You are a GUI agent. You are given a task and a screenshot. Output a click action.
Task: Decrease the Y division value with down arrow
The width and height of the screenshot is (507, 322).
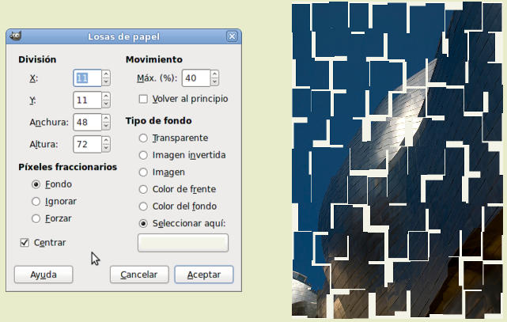[x=106, y=104]
